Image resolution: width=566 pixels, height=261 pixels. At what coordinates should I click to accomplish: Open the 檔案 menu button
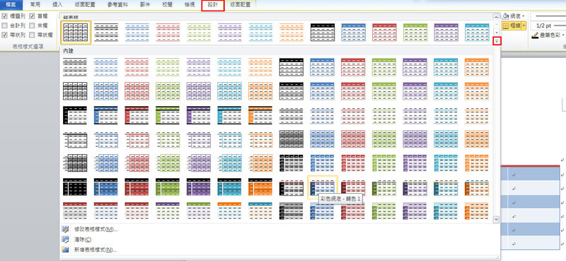click(x=11, y=5)
